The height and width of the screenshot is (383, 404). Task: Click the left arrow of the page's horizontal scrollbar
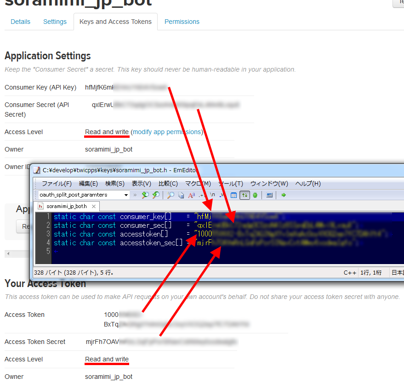[8, 254]
